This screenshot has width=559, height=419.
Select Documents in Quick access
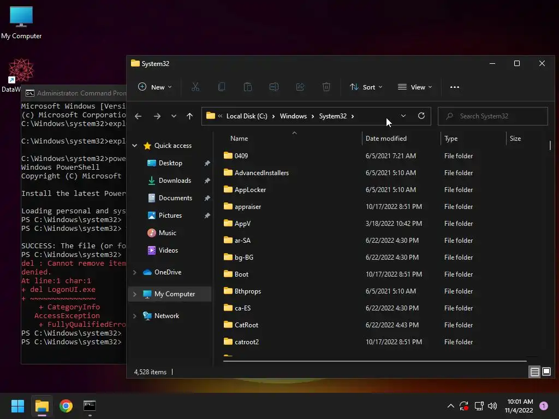tap(175, 198)
